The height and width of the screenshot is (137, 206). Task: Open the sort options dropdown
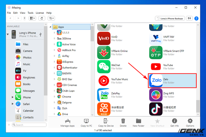(51, 18)
